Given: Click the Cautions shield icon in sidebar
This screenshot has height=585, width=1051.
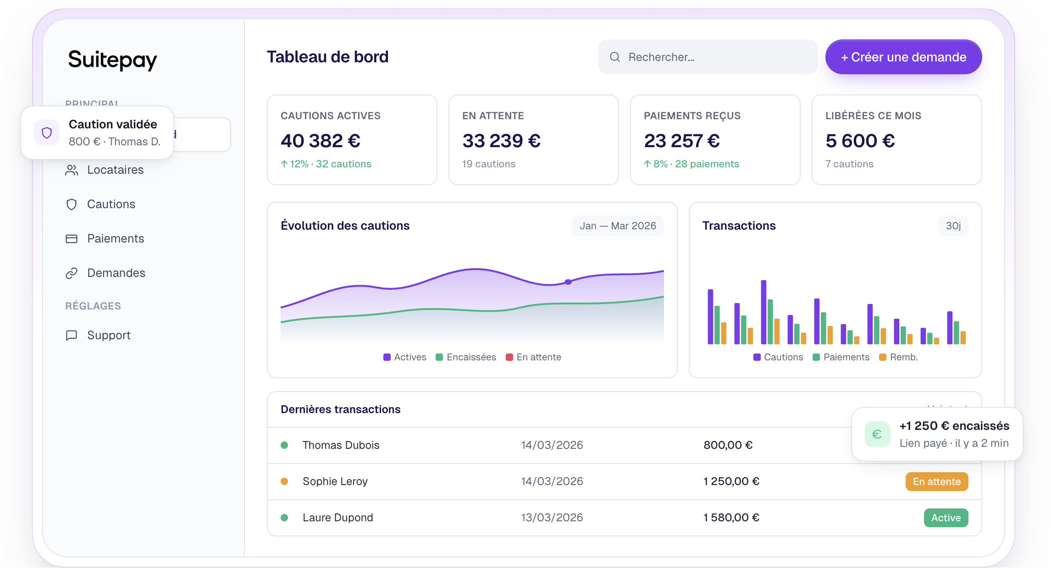Looking at the screenshot, I should pos(72,204).
